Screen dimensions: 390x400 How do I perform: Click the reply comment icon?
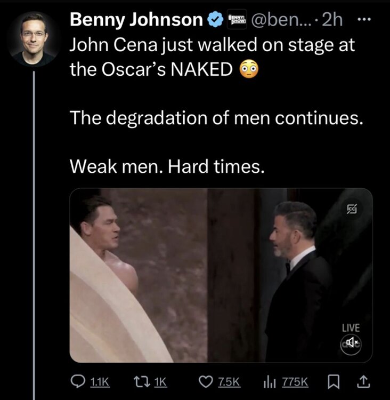tap(78, 382)
